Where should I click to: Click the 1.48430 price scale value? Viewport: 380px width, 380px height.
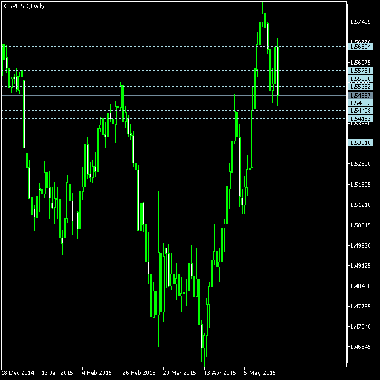360,286
